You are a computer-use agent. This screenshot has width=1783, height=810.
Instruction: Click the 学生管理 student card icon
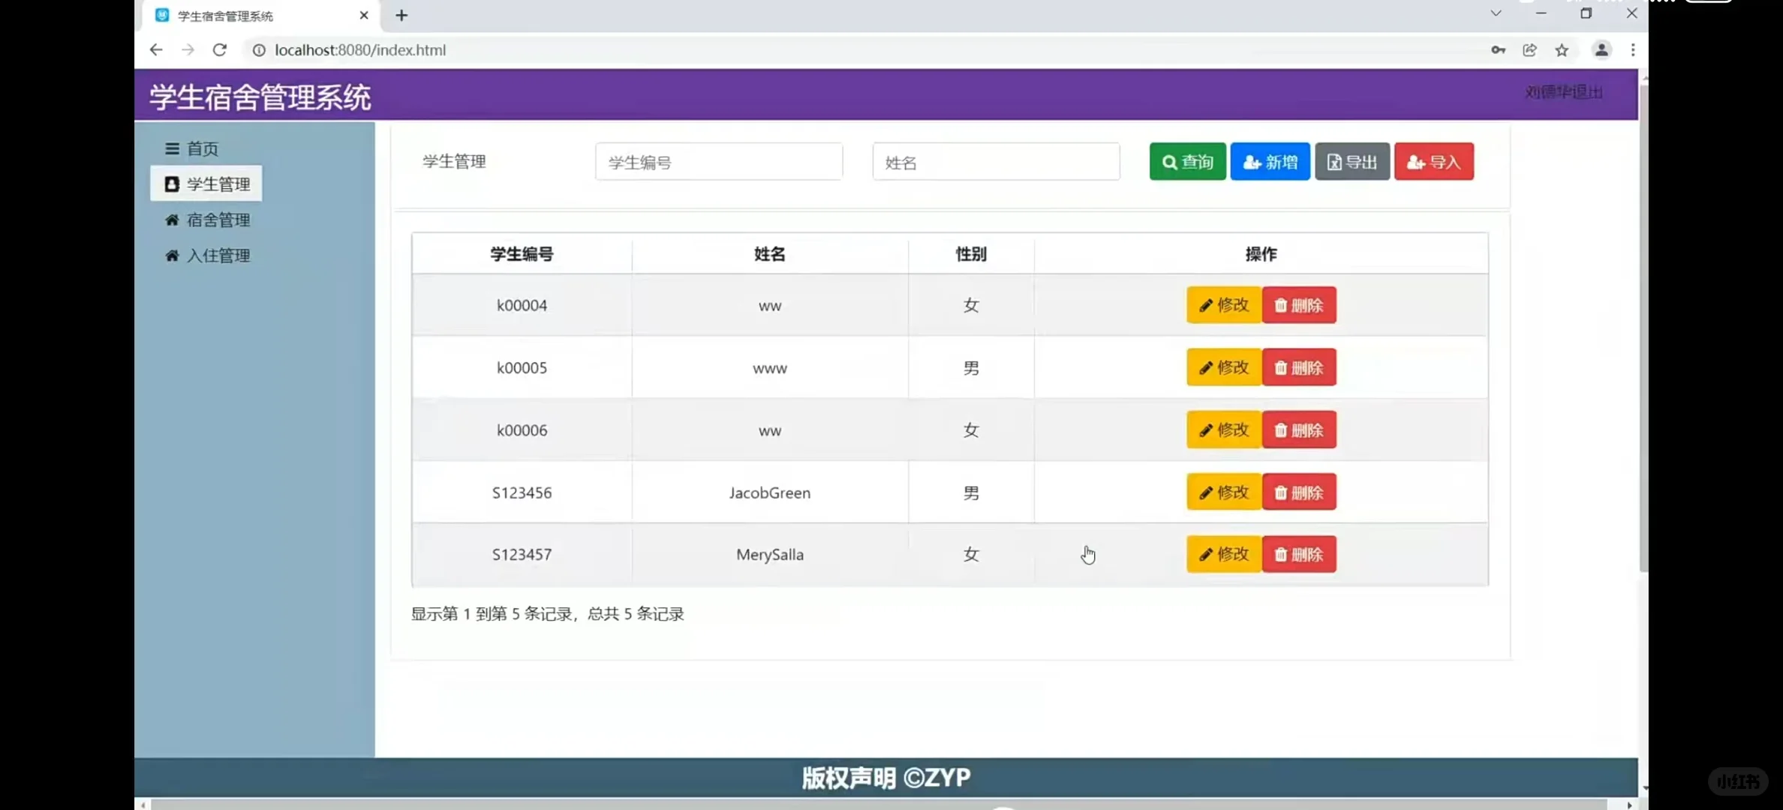pyautogui.click(x=171, y=184)
